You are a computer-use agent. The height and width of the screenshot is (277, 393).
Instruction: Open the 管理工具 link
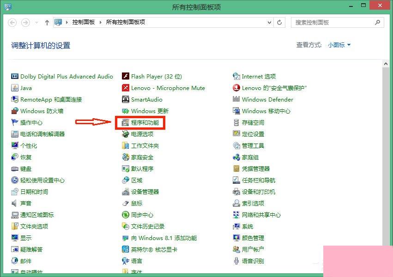253,145
